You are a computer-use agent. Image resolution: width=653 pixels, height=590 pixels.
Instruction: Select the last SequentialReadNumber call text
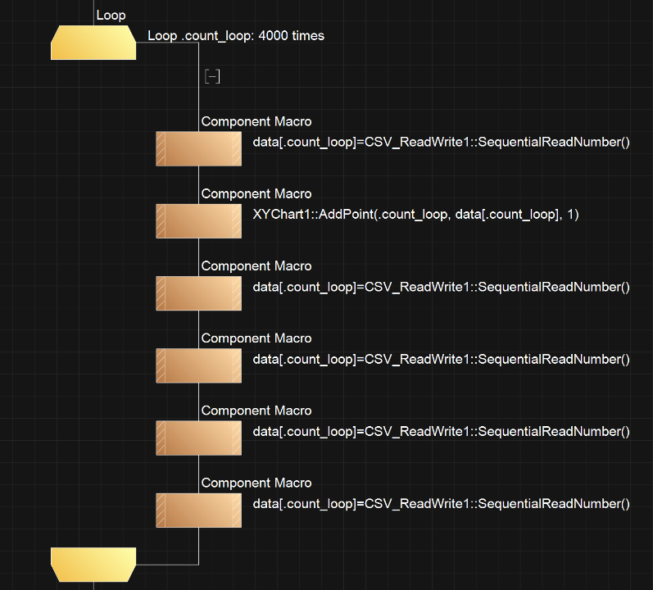tap(441, 504)
